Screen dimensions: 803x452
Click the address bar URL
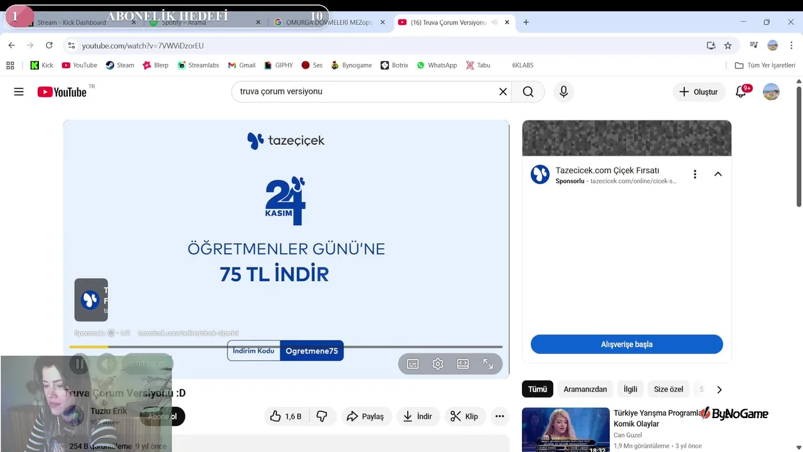point(142,45)
